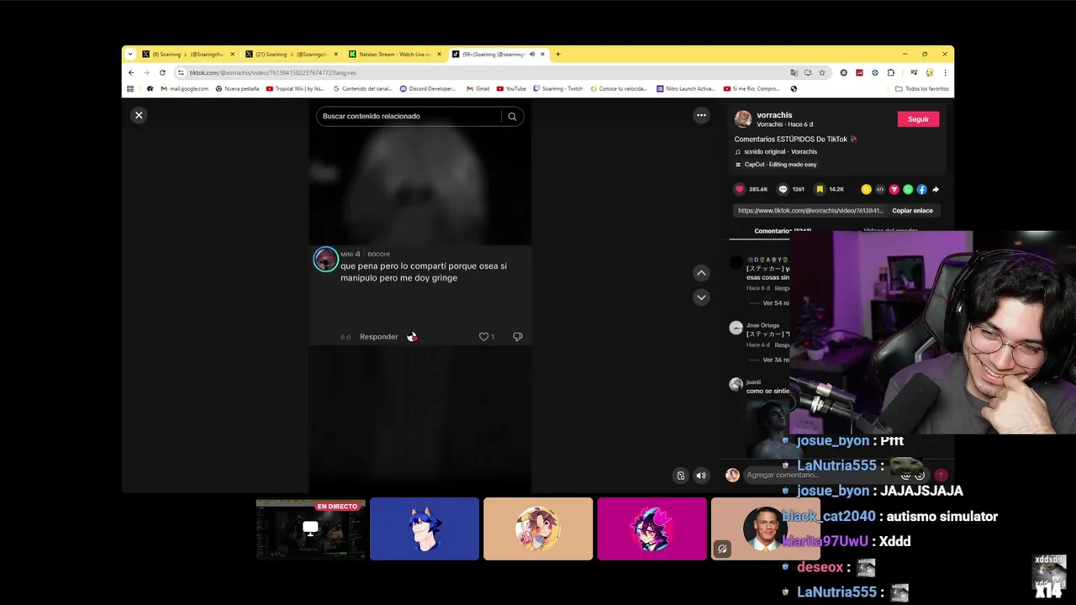Share the video to WhatsApp

(x=908, y=189)
